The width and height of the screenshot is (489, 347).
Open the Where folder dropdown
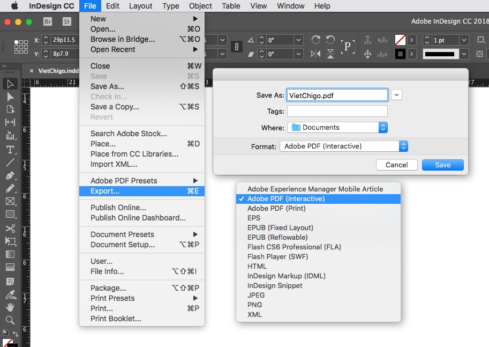click(383, 128)
